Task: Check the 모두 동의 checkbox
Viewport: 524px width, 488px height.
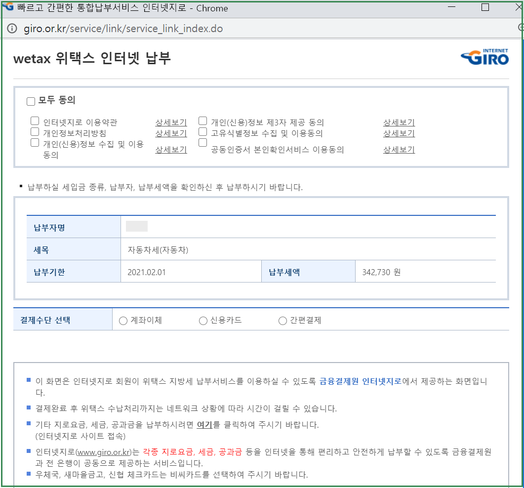Action: [31, 101]
